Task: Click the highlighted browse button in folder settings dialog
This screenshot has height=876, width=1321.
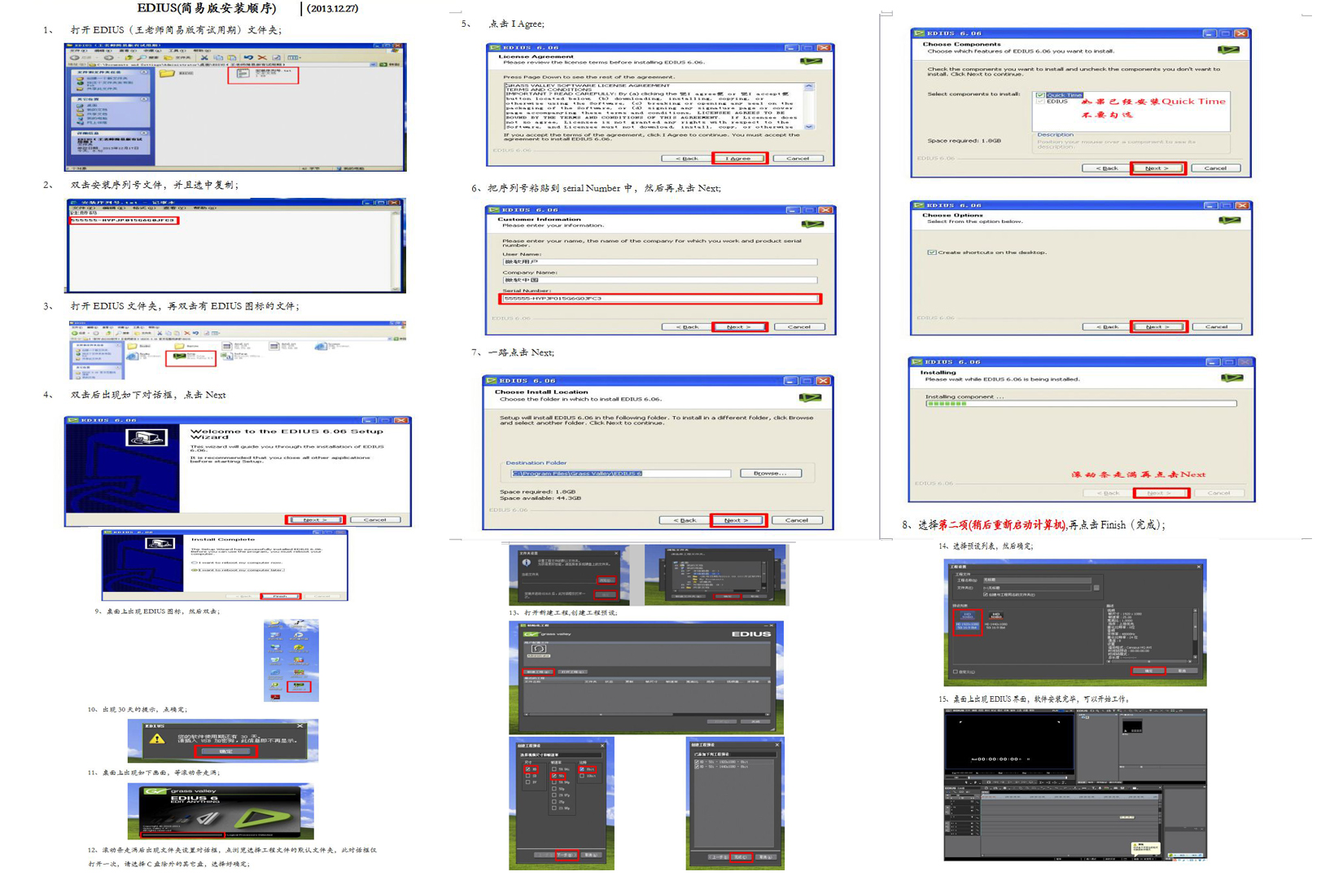Action: pos(606,580)
